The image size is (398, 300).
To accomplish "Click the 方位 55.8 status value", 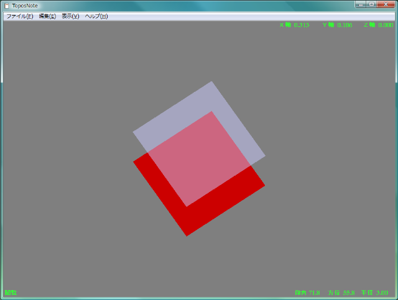I will [341, 293].
